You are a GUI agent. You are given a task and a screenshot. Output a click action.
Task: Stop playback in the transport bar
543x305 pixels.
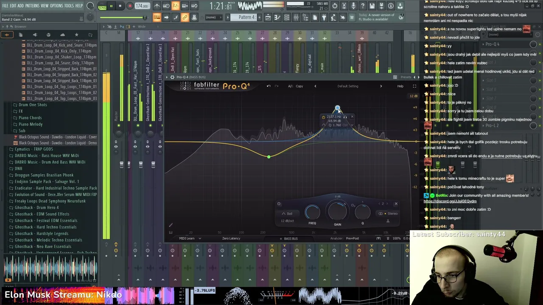[120, 6]
